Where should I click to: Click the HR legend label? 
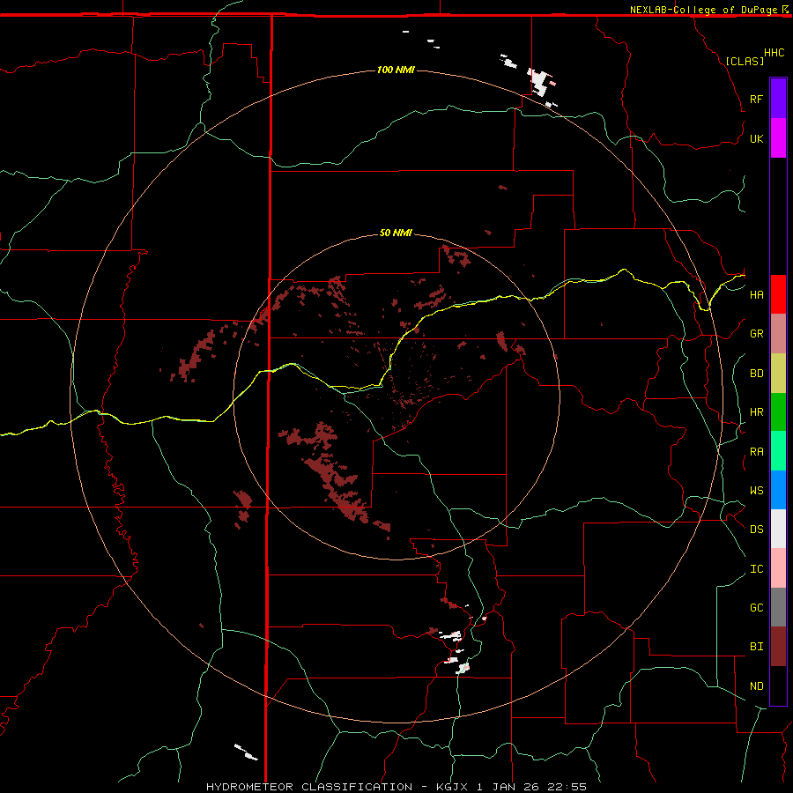[x=756, y=411]
